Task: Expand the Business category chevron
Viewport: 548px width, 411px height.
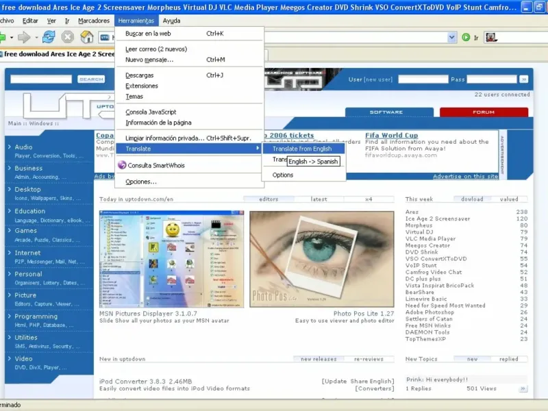Action: coord(10,168)
